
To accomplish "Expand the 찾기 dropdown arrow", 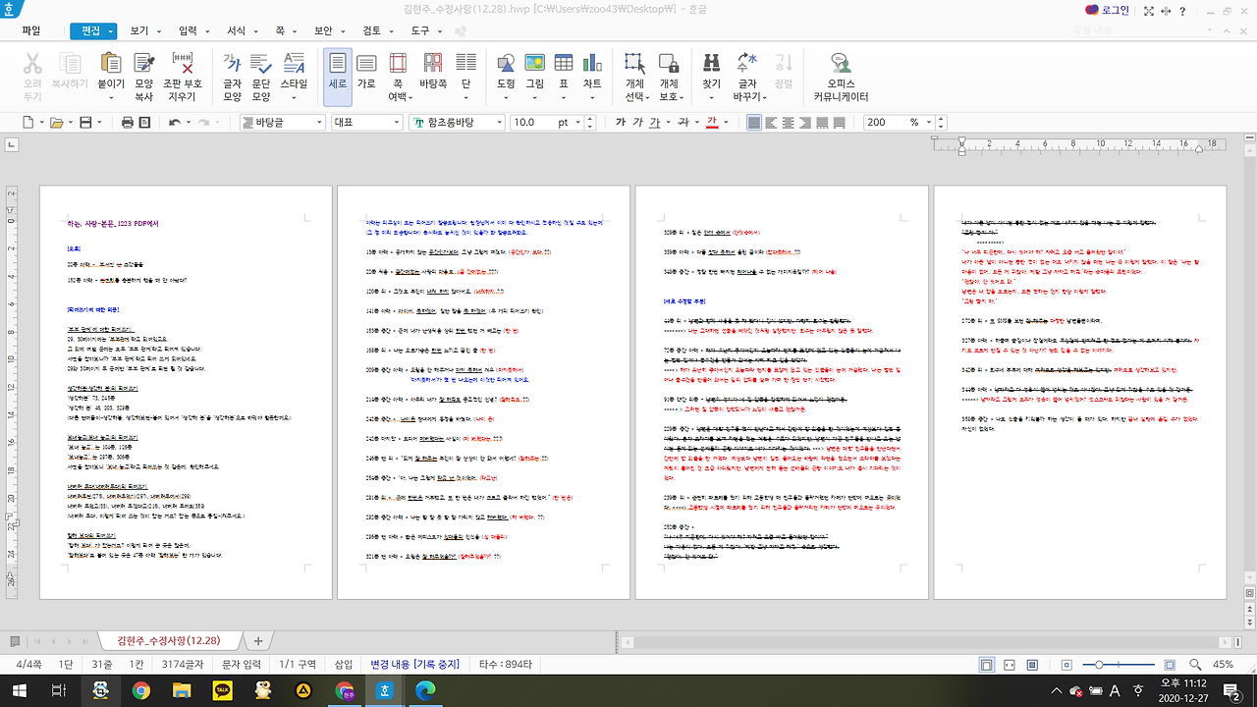I will coord(711,97).
